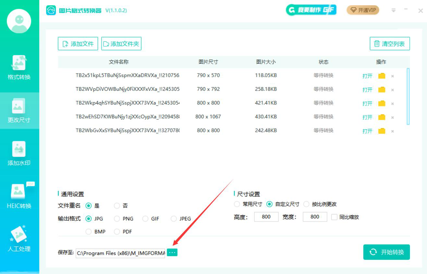Switch to 人工处理 in the sidebar
This screenshot has height=274, width=427.
click(x=19, y=239)
